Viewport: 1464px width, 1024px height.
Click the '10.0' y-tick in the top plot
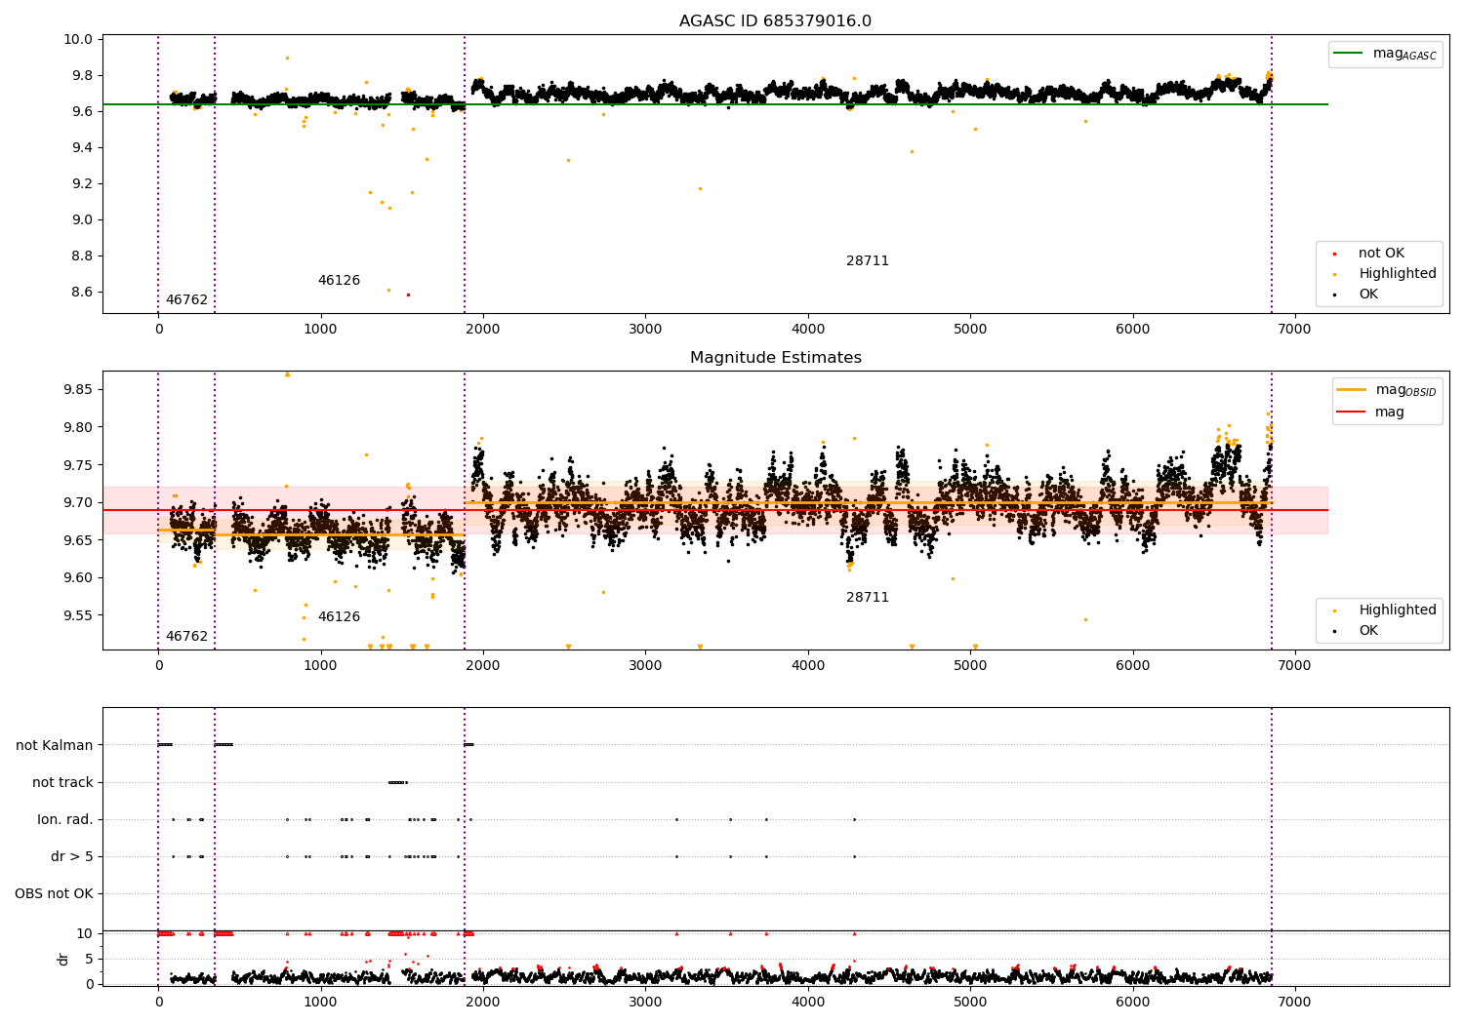tap(78, 39)
